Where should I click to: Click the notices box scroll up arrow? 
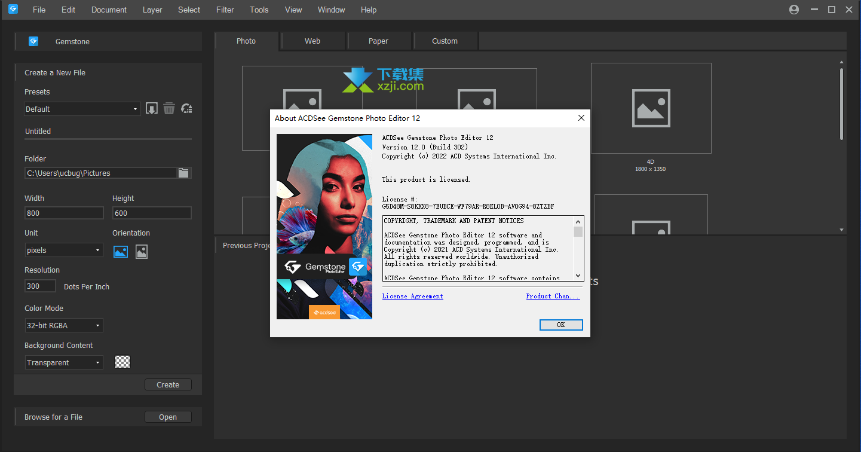click(578, 221)
